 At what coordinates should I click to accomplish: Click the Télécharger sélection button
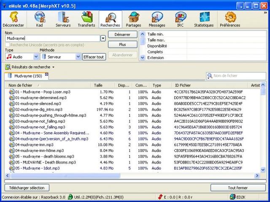[27, 188]
